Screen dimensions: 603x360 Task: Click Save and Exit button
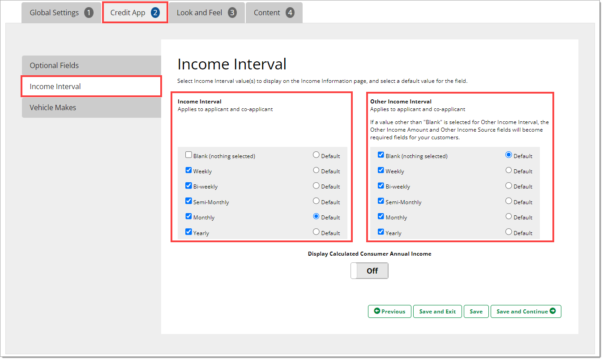(x=437, y=311)
